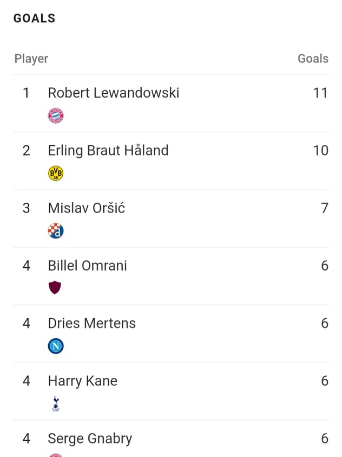Click the maroon shield badge under Billel Omrani

[55, 288]
